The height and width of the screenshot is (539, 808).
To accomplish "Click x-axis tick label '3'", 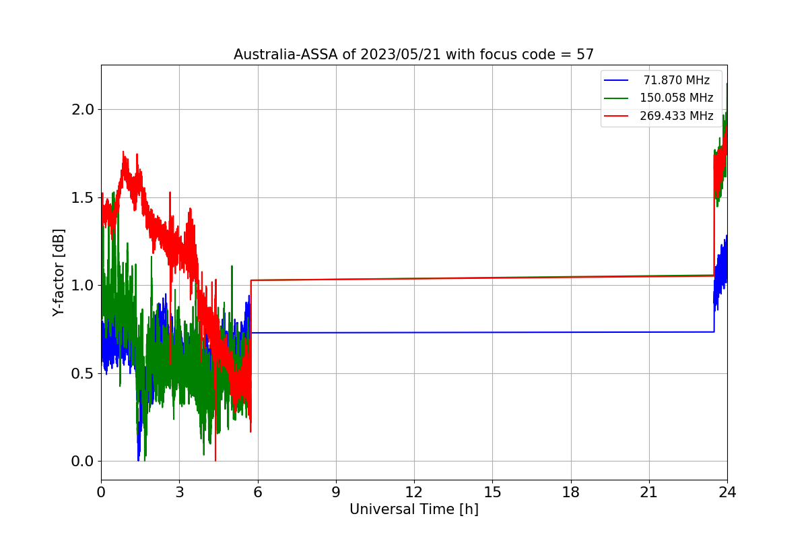I will pos(179,493).
